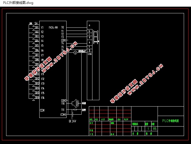Viewport: 191px width, 144px height.
Task: Click the X5 input terminal label
Action: tap(42, 46)
